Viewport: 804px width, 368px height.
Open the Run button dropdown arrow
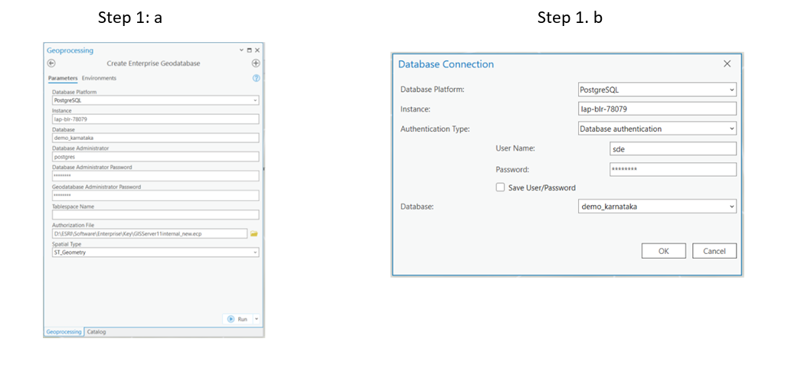pyautogui.click(x=257, y=319)
